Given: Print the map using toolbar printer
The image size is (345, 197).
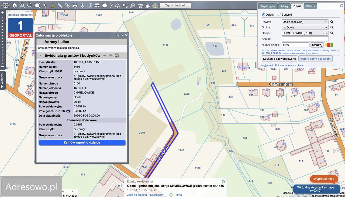Looking at the screenshot, I should pos(75,5).
